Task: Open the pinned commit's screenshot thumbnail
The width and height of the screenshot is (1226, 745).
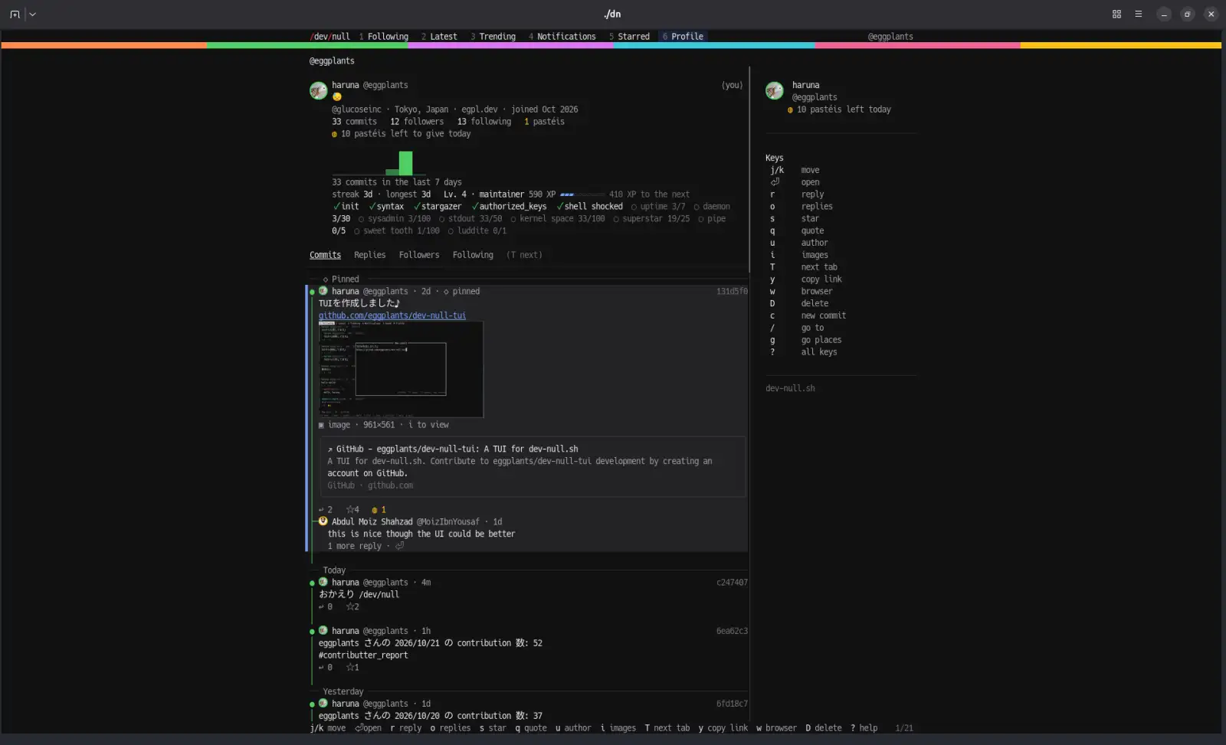Action: click(x=401, y=369)
